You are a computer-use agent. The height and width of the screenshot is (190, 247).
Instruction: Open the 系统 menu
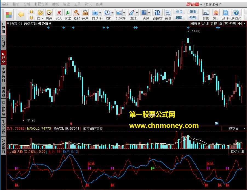pos(5,4)
